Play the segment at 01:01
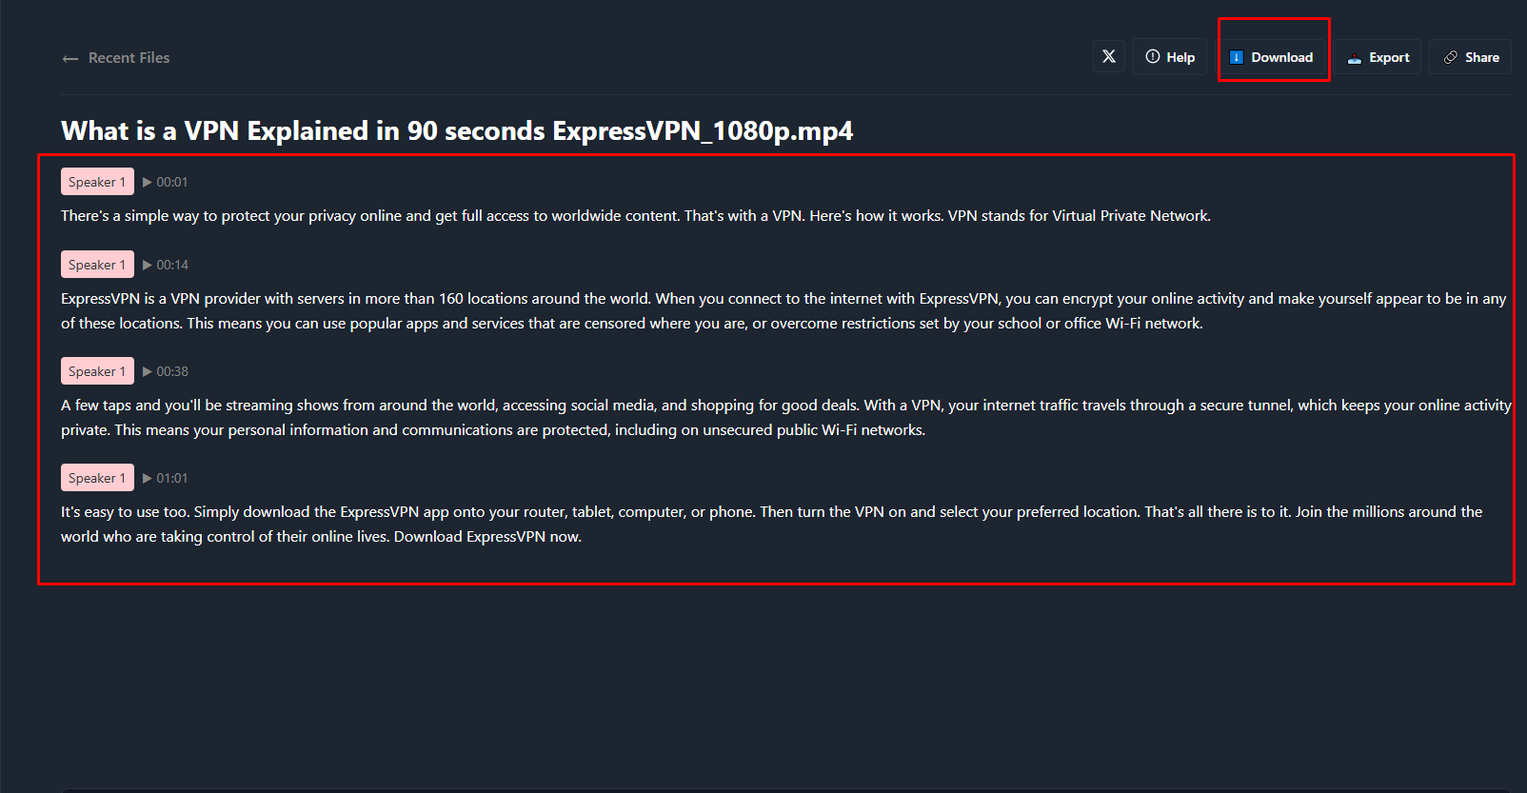The image size is (1527, 793). (x=166, y=478)
